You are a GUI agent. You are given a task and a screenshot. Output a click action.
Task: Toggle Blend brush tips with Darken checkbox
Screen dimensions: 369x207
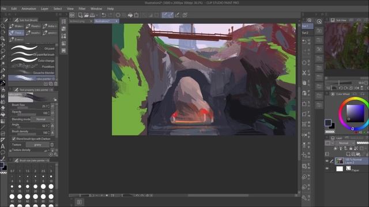14,139
